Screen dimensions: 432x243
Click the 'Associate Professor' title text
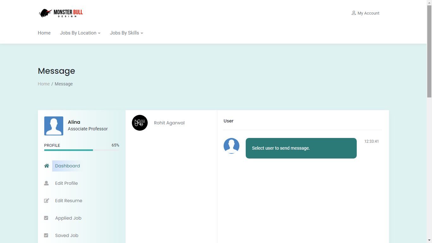tap(88, 129)
